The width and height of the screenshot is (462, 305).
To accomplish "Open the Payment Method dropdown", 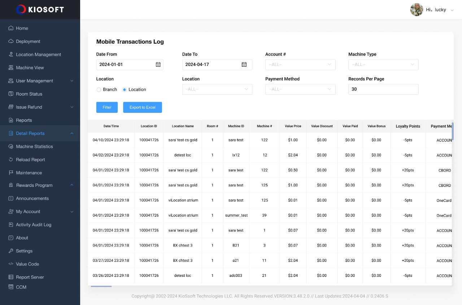I will click(x=300, y=89).
